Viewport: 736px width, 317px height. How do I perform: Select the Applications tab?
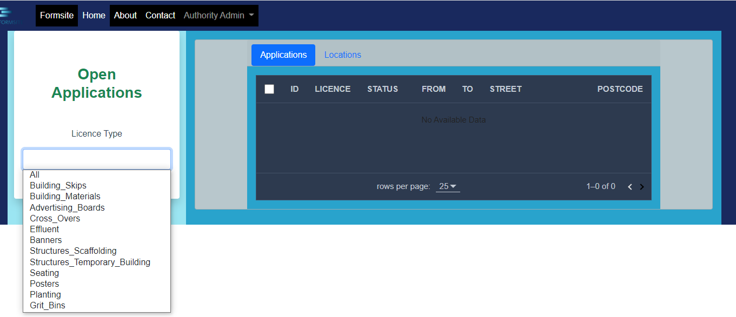coord(283,55)
